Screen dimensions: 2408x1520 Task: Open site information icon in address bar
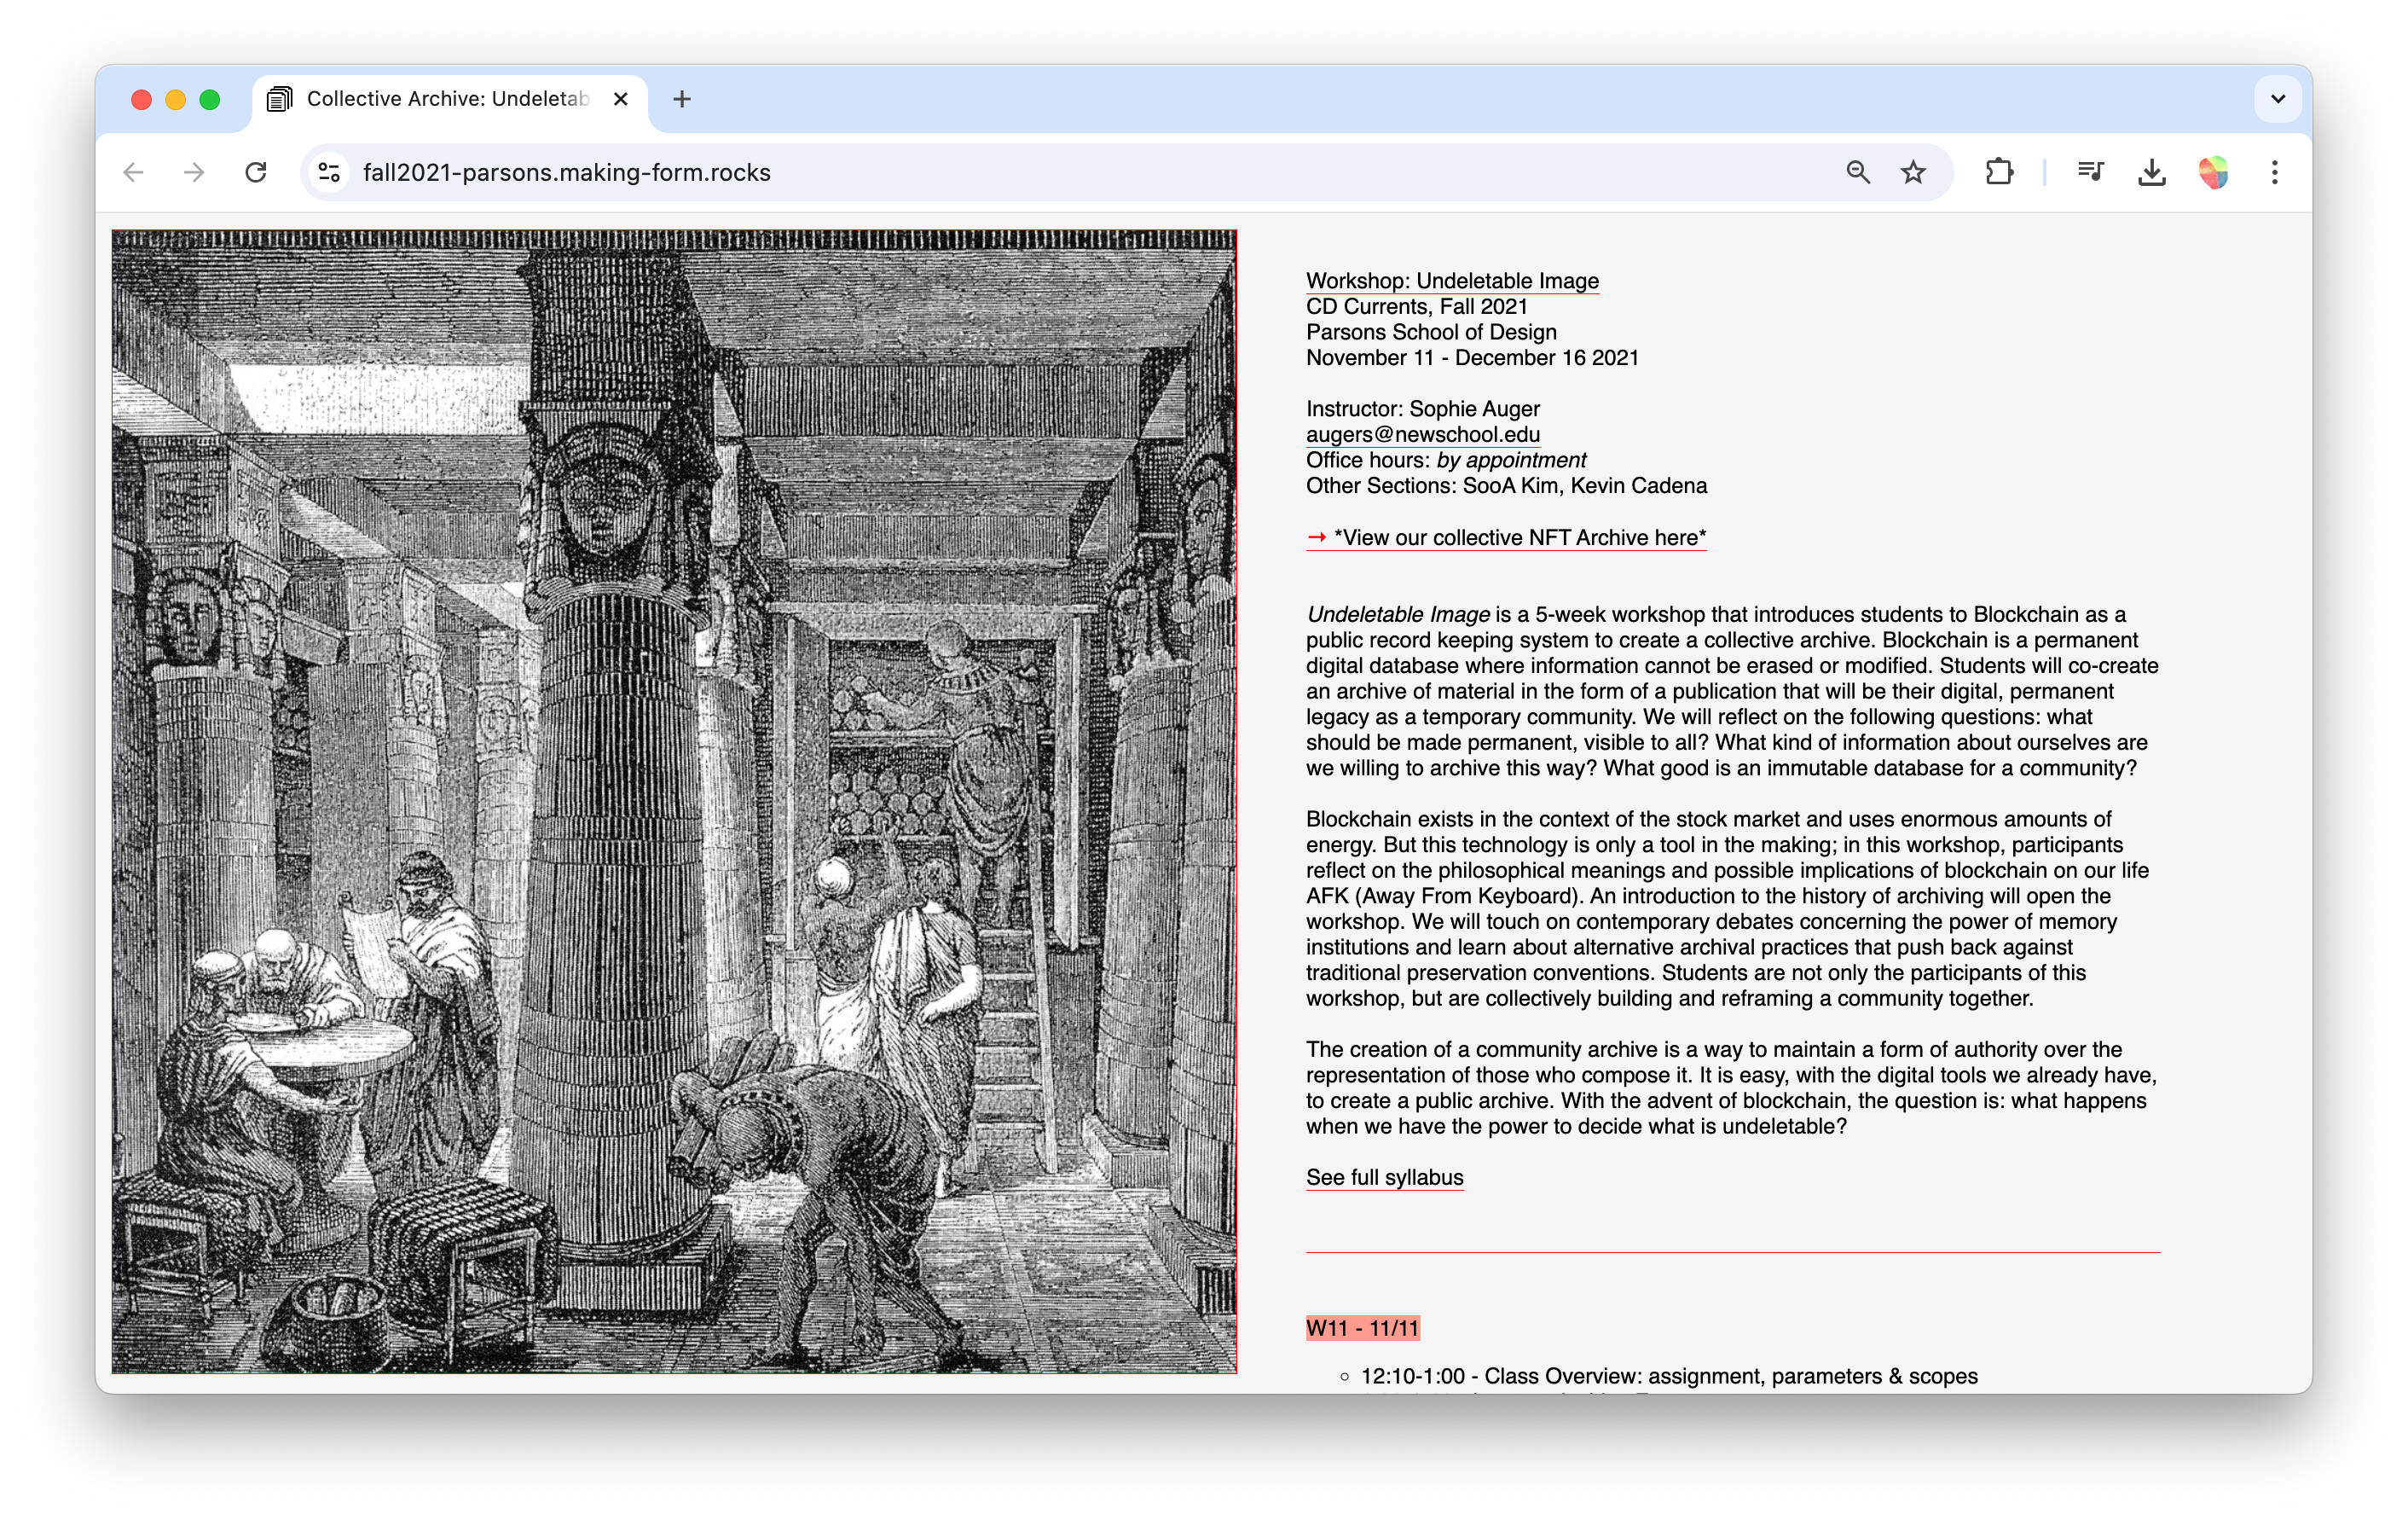pyautogui.click(x=329, y=172)
